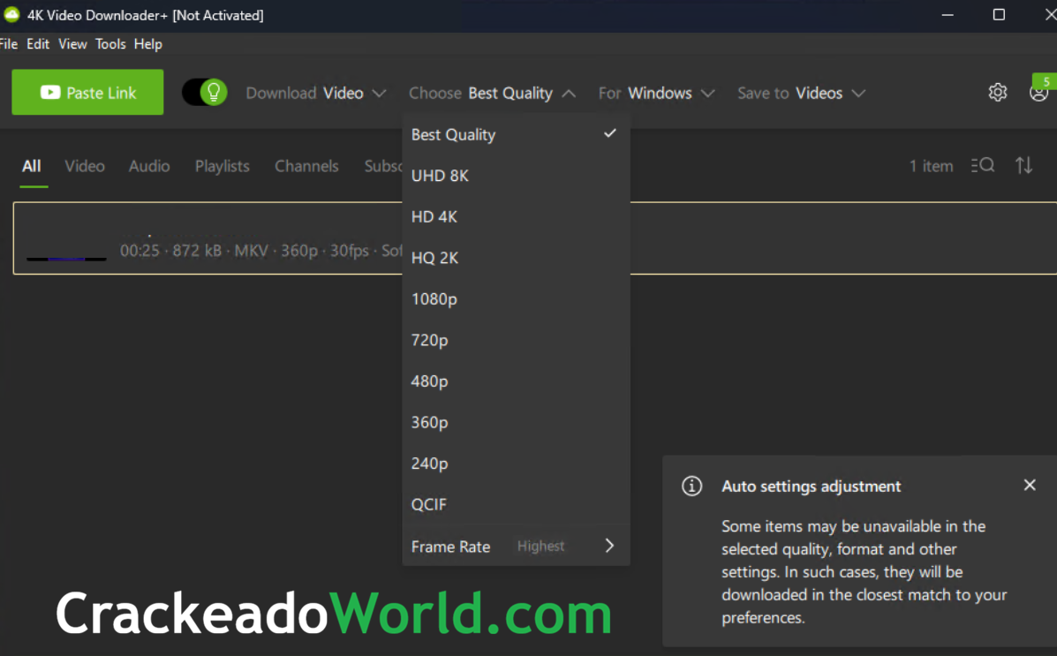Click the info icon in notification
This screenshot has width=1057, height=656.
tap(691, 486)
